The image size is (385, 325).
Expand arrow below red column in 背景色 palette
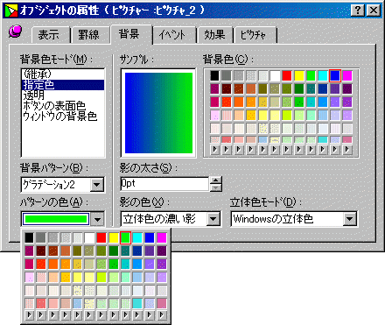click(287, 150)
